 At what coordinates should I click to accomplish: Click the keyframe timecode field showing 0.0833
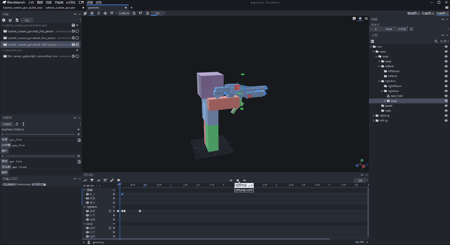click(7, 124)
